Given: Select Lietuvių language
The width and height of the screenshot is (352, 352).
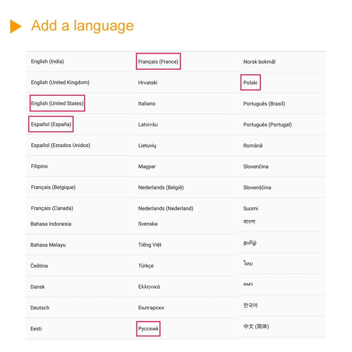Looking at the screenshot, I should point(147,145).
